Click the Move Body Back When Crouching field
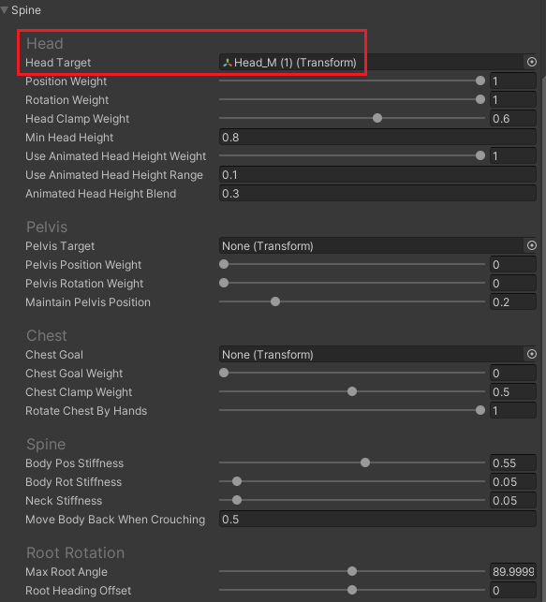This screenshot has height=602, width=546. pos(377,519)
